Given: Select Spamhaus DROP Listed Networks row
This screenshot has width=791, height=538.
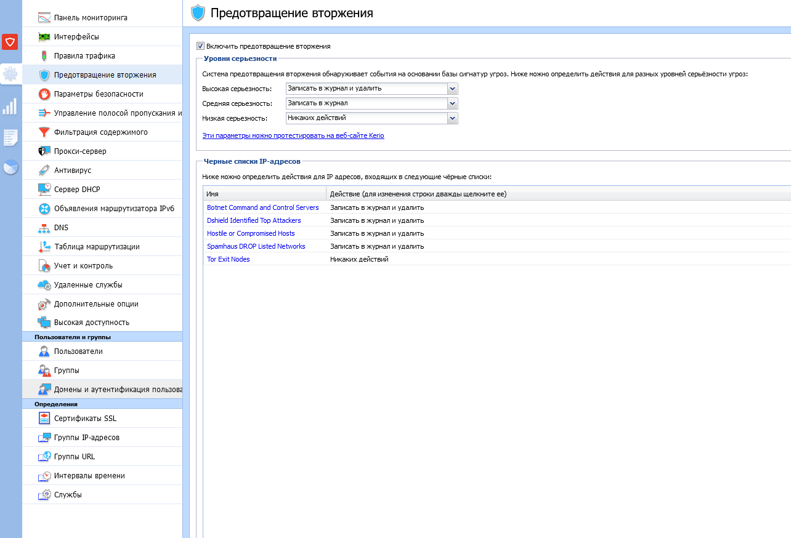Looking at the screenshot, I should pos(497,246).
